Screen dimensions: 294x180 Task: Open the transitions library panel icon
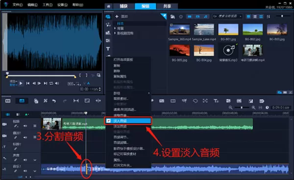(108, 40)
